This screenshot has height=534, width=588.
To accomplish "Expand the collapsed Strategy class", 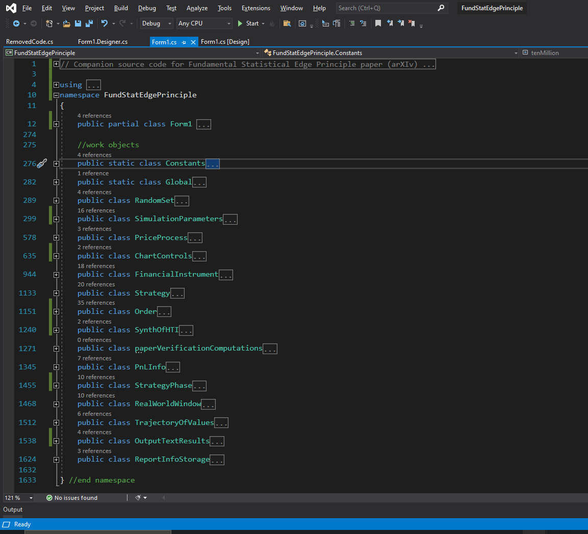I will tap(56, 293).
